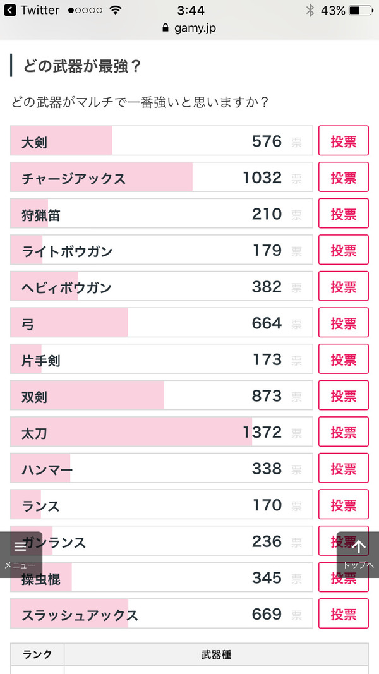This screenshot has width=379, height=674.
Task: Vote for 大剣 with 投票 button
Action: tap(344, 141)
